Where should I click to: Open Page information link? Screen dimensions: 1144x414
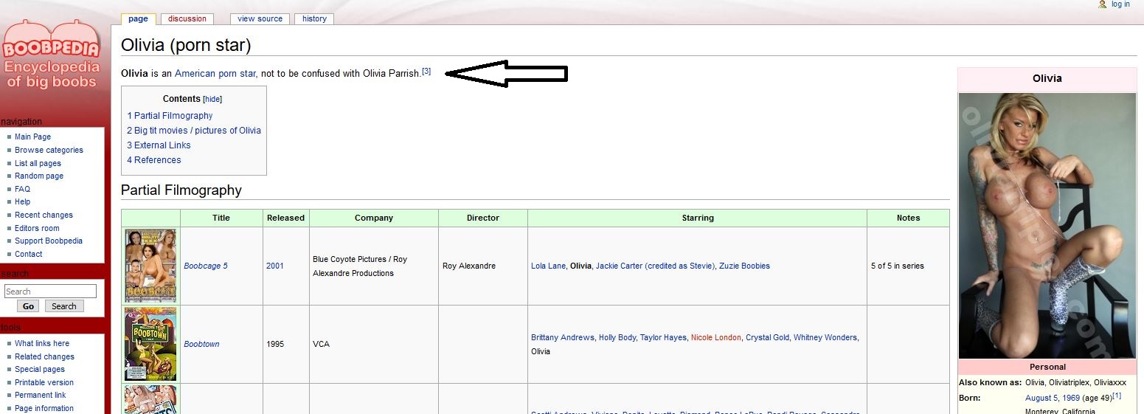(x=44, y=408)
